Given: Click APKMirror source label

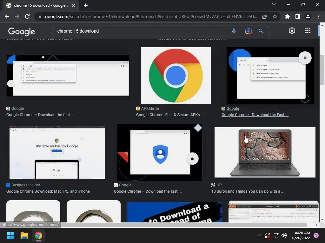Looking at the screenshot, I should [150, 109].
